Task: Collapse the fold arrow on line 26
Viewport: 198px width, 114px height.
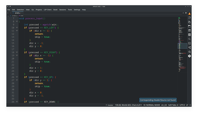Action: 17,77
